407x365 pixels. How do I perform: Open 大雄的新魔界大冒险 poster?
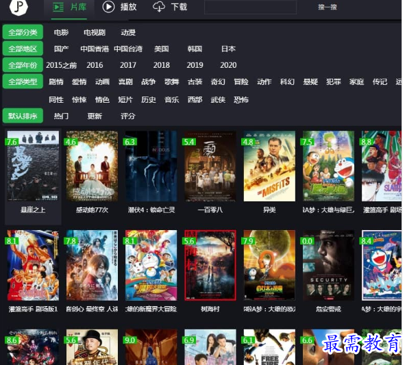151,266
